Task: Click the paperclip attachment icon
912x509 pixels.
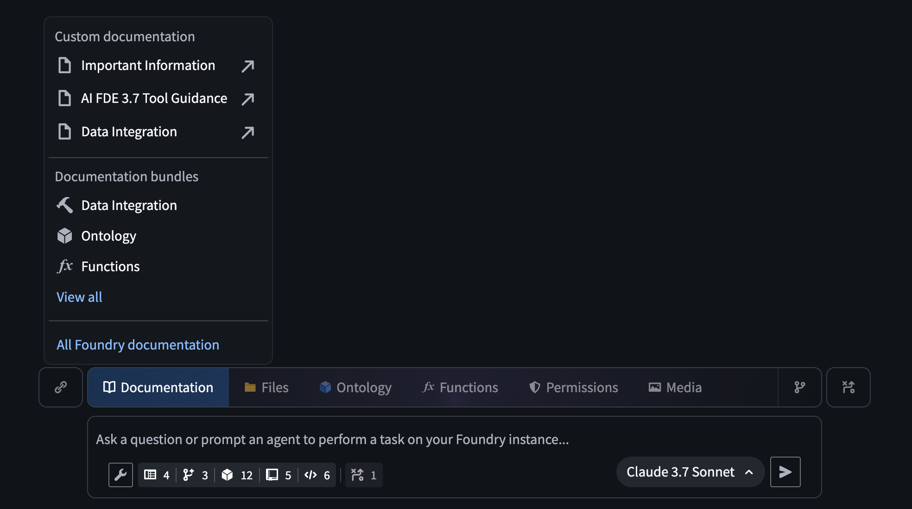Action: (x=61, y=387)
